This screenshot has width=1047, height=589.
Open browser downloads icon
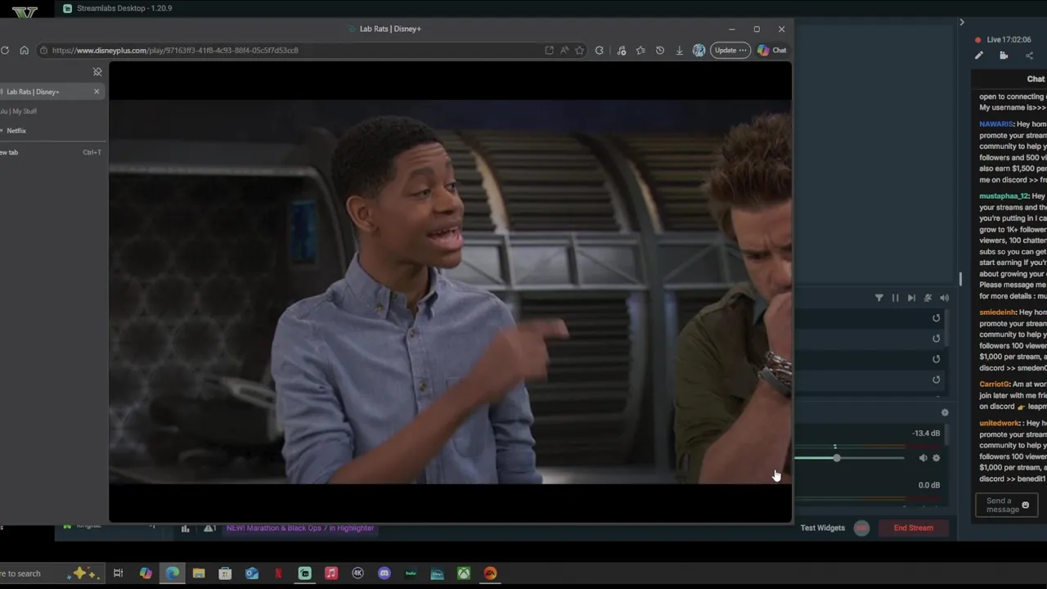(x=679, y=50)
